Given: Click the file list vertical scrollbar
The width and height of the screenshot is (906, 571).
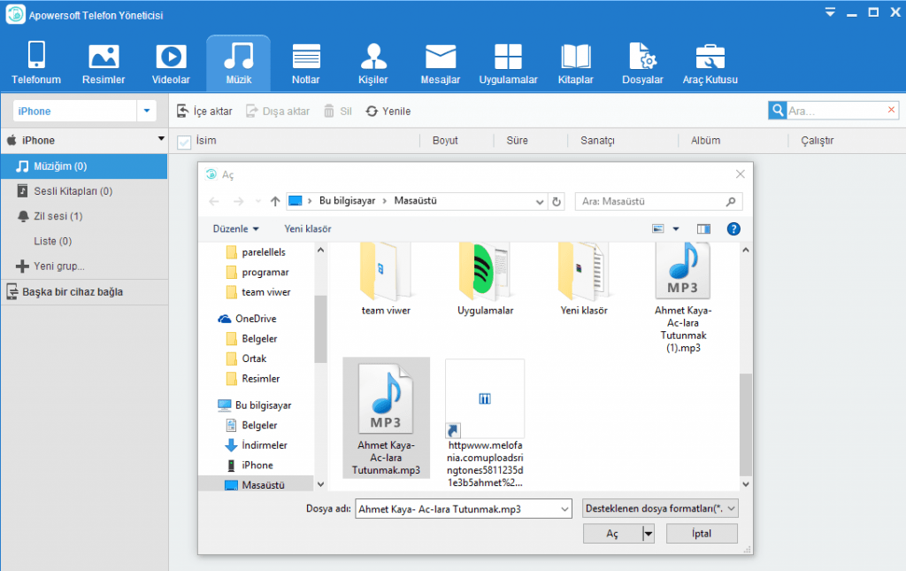Looking at the screenshot, I should pos(745,425).
